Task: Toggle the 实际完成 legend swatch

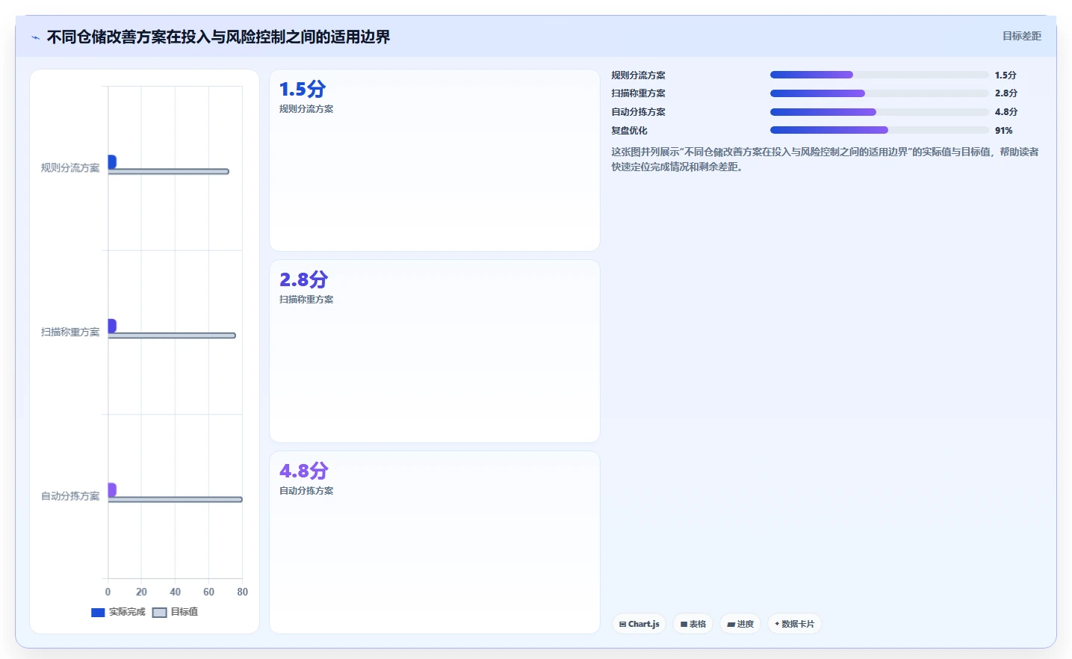Action: pos(98,613)
